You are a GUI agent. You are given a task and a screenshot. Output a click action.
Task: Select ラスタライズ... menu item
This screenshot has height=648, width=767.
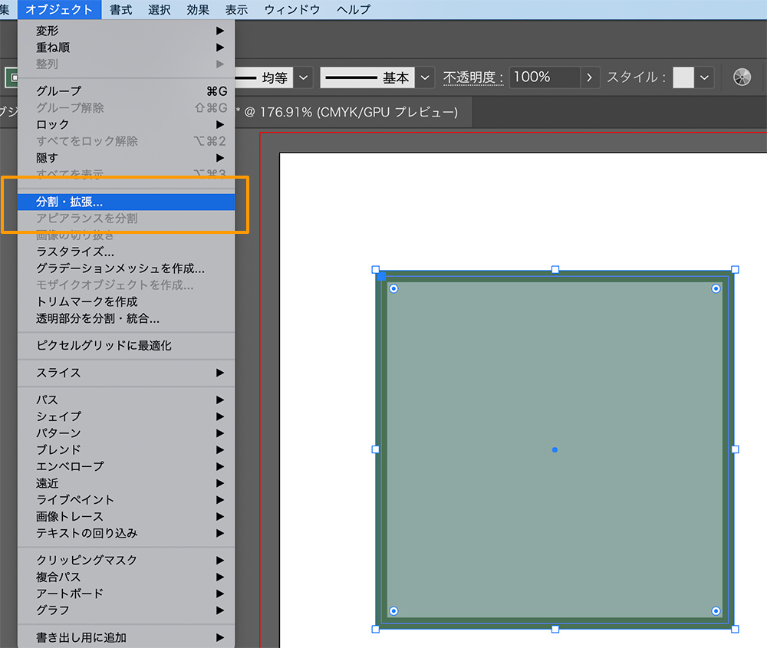pyautogui.click(x=75, y=252)
